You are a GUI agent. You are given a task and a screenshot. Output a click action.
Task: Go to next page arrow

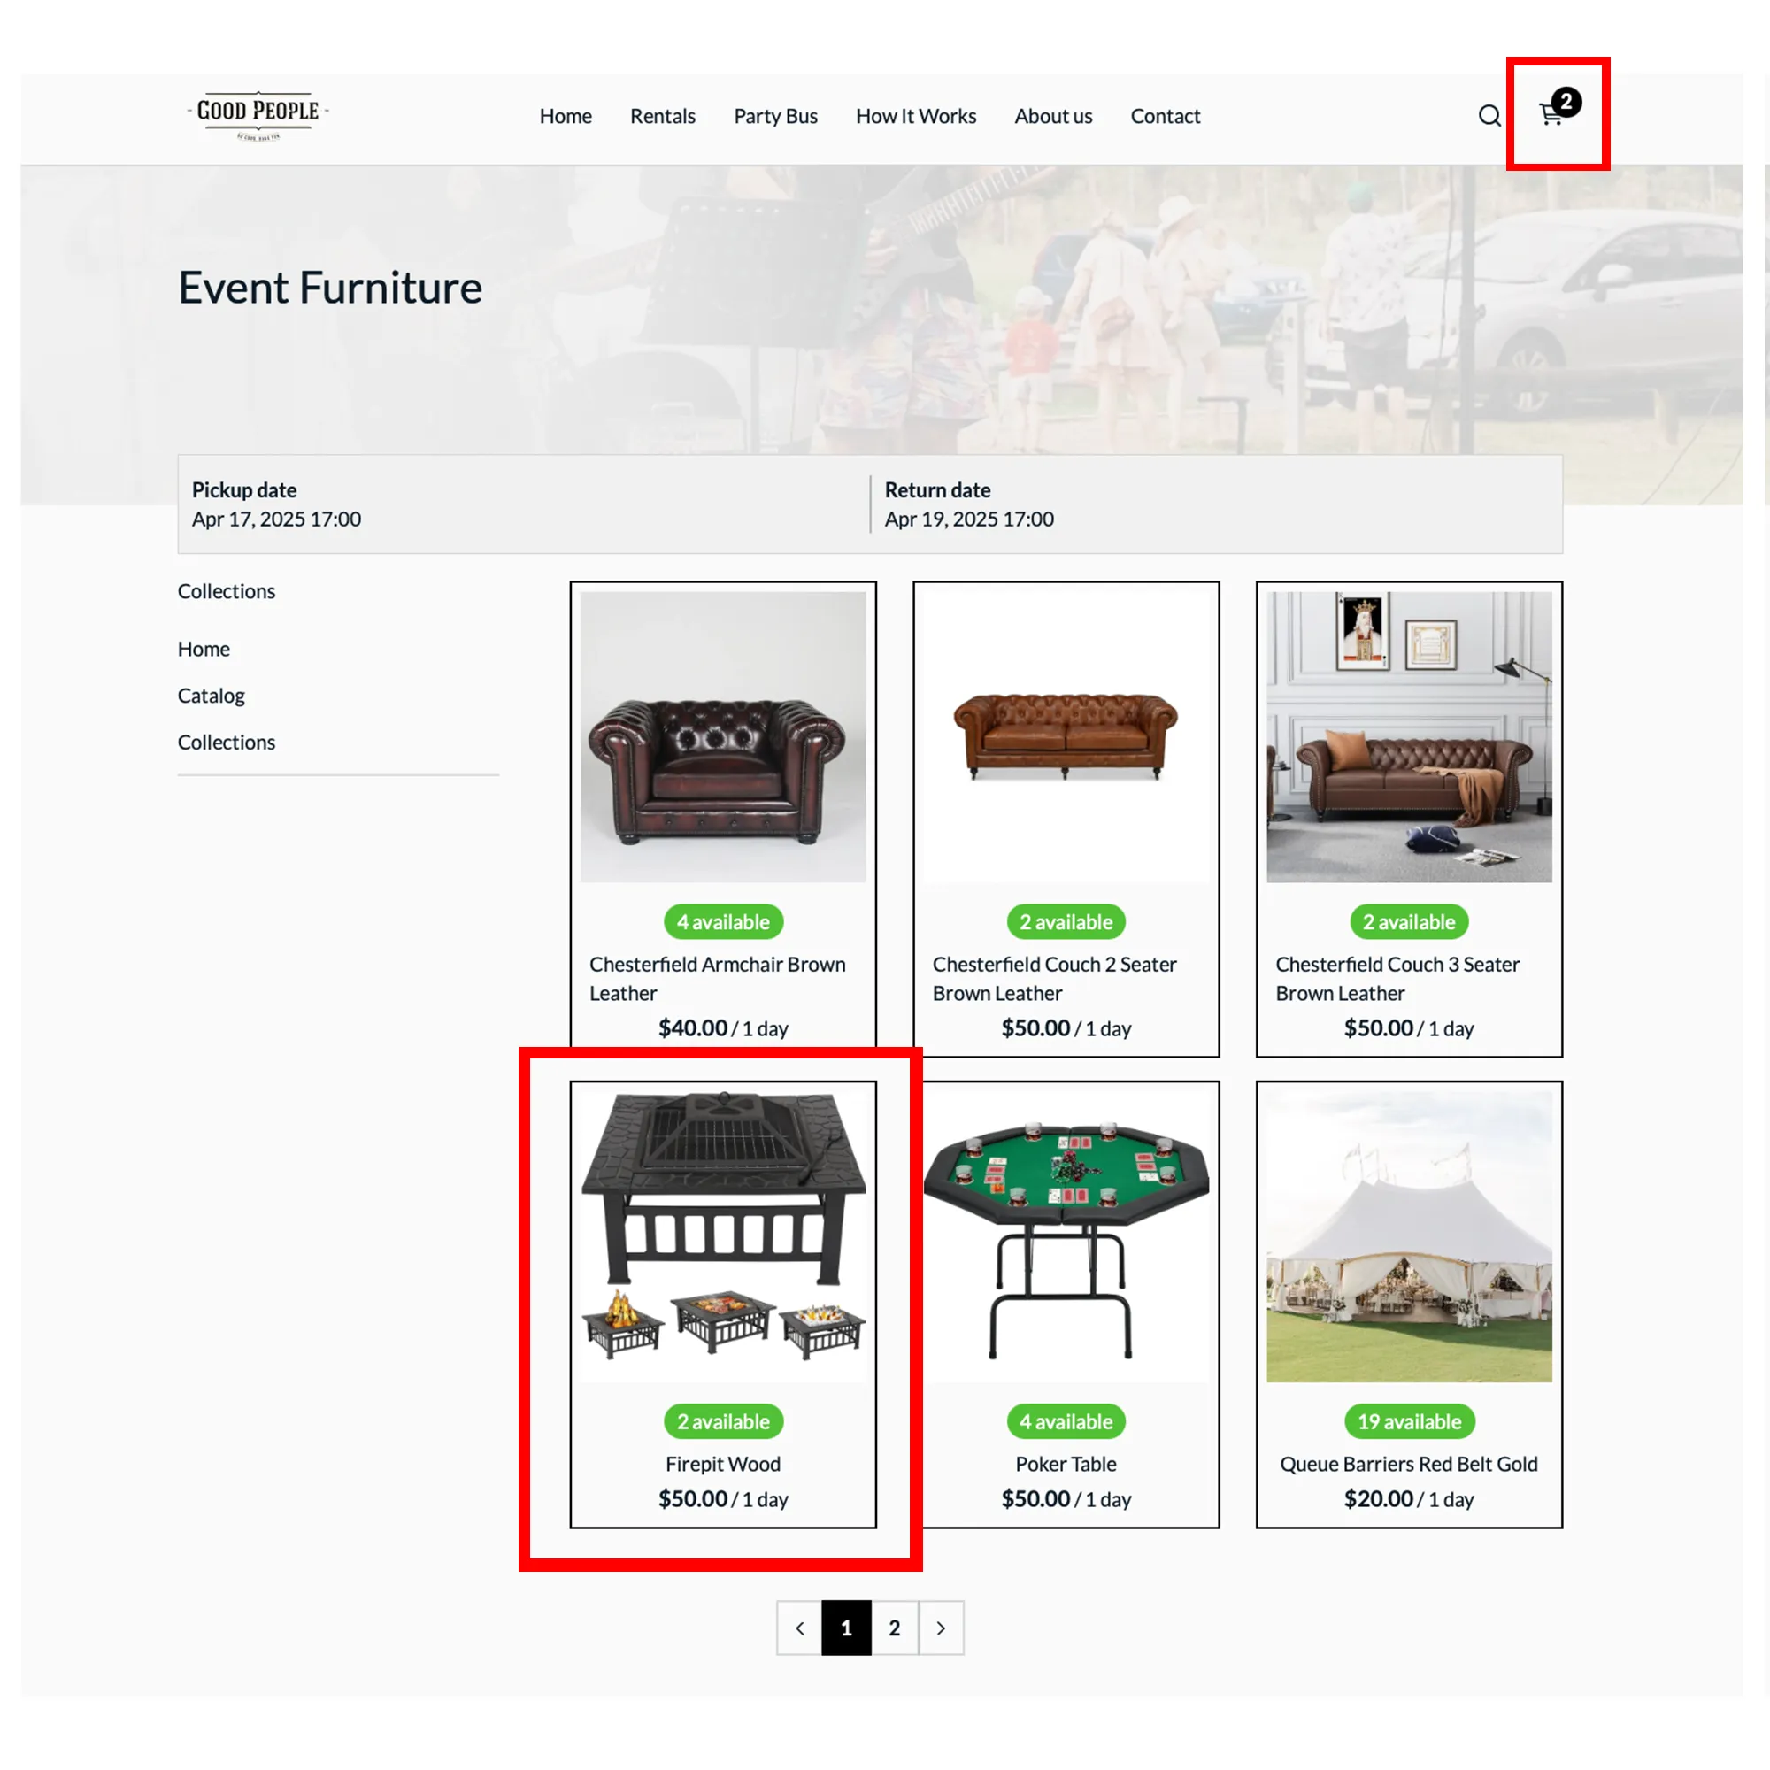coord(941,1628)
